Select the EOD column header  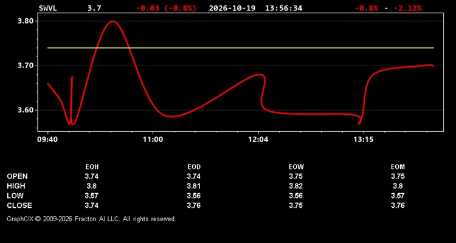pos(194,167)
